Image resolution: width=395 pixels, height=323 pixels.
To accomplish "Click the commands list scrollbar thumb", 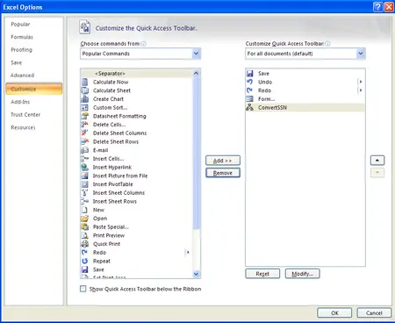I will coord(196,154).
